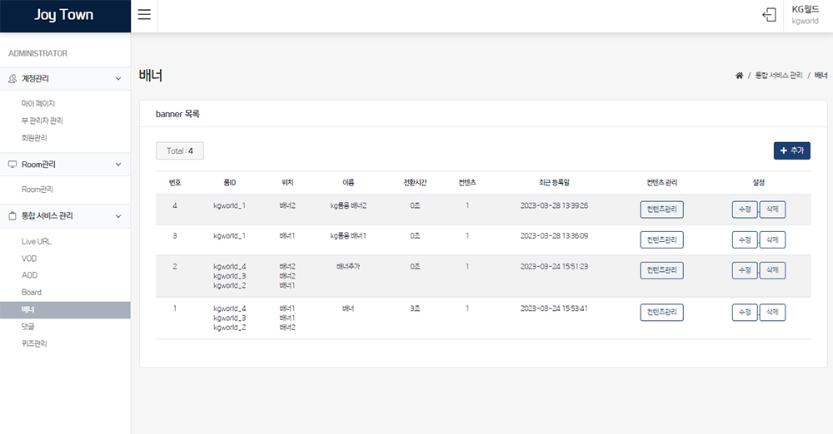Collapse the 통합 서비스 관리 chevron
Viewport: 833px width, 434px height.
click(118, 216)
